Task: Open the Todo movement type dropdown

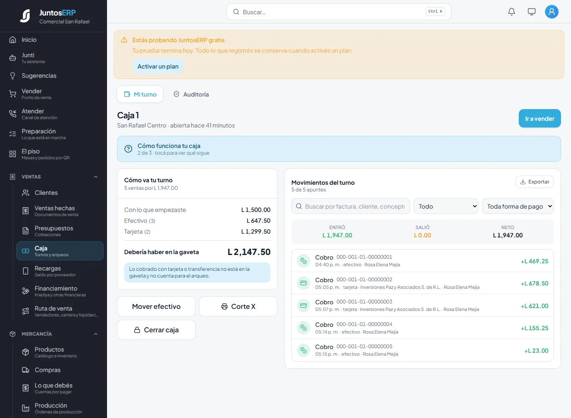Action: 446,206
